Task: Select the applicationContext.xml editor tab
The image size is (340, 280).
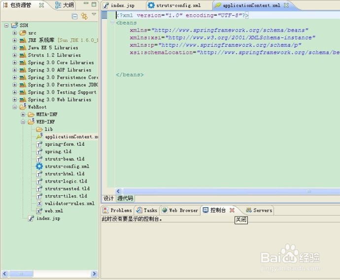Action: tap(251, 5)
